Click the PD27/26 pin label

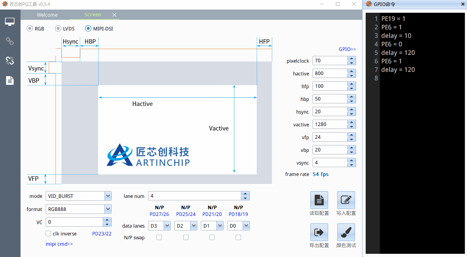[x=159, y=214]
